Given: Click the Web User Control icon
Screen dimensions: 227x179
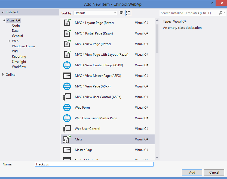Looking at the screenshot, I should [67, 129].
